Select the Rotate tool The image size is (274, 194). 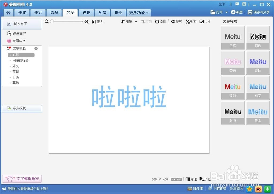point(177,21)
